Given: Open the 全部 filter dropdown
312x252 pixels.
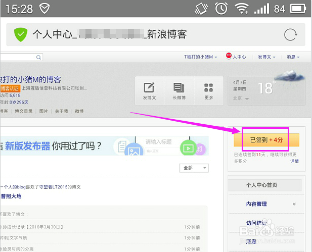Looking at the screenshot, I should tap(194, 168).
